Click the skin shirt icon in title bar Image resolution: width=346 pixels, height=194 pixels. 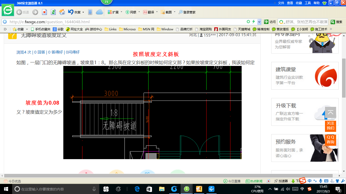coord(324,3)
